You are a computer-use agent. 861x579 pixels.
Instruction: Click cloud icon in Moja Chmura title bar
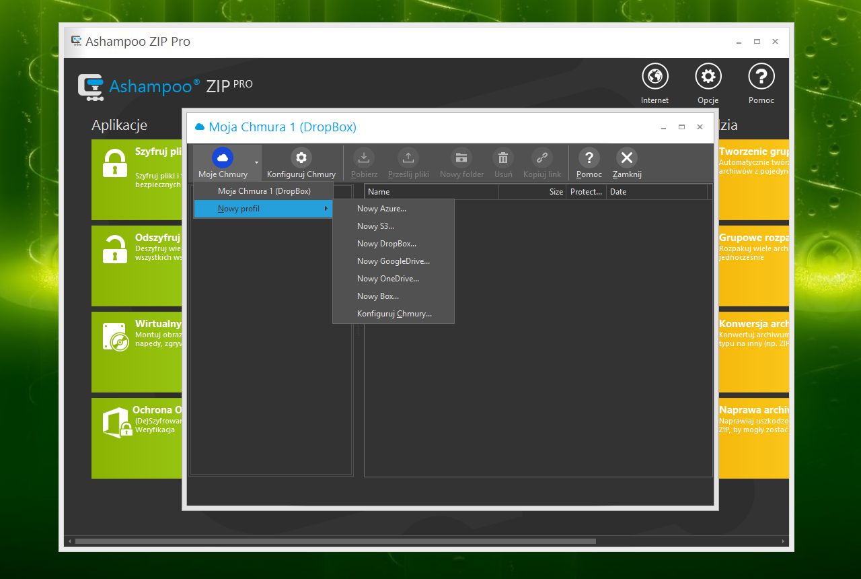tap(199, 127)
